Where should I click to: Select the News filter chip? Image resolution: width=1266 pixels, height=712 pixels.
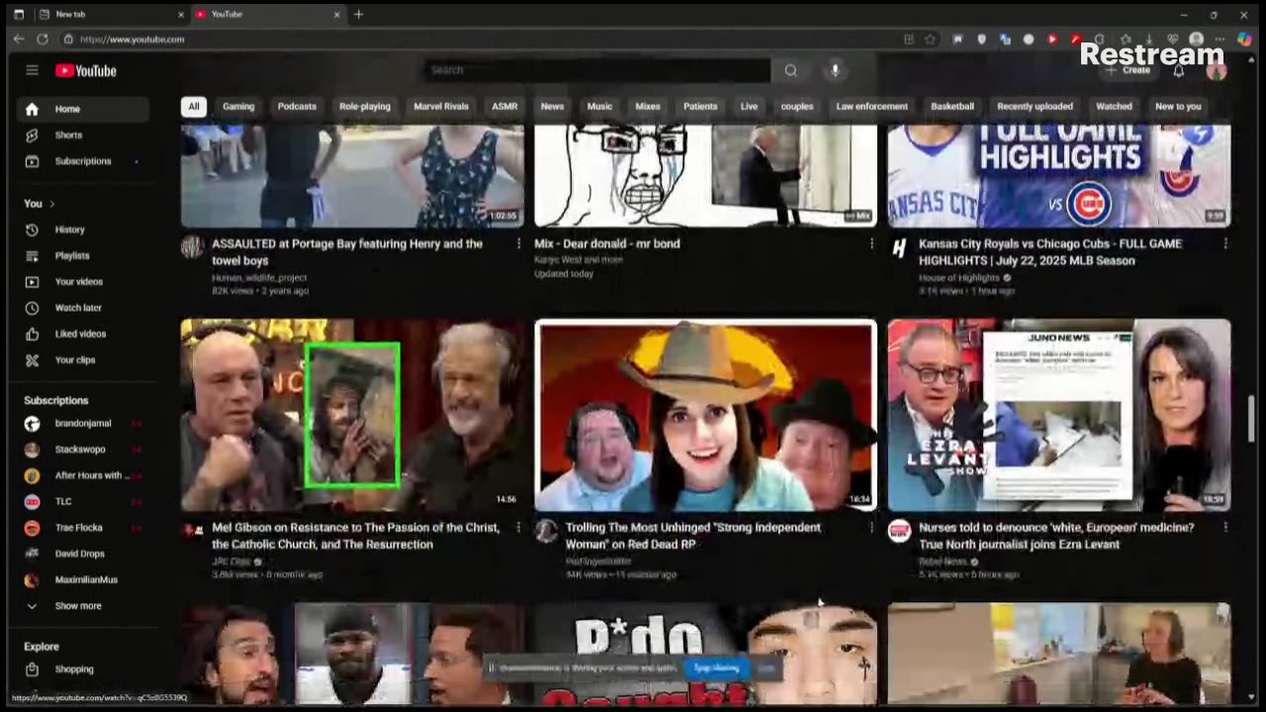tap(552, 107)
